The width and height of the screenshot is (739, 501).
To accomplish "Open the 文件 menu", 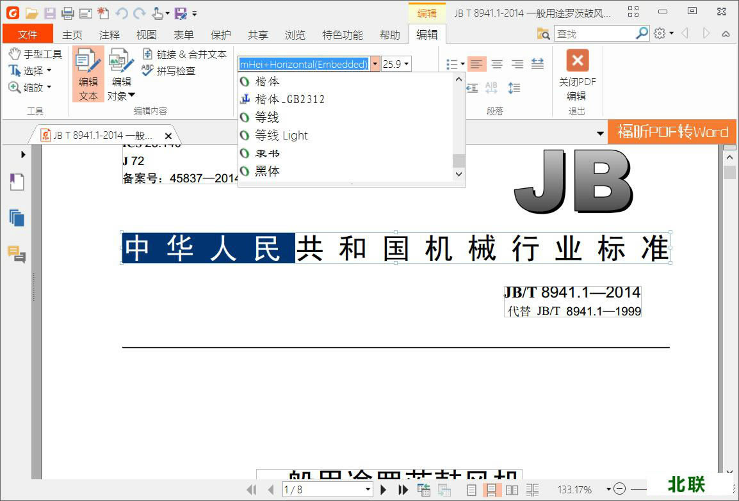I will (x=28, y=34).
